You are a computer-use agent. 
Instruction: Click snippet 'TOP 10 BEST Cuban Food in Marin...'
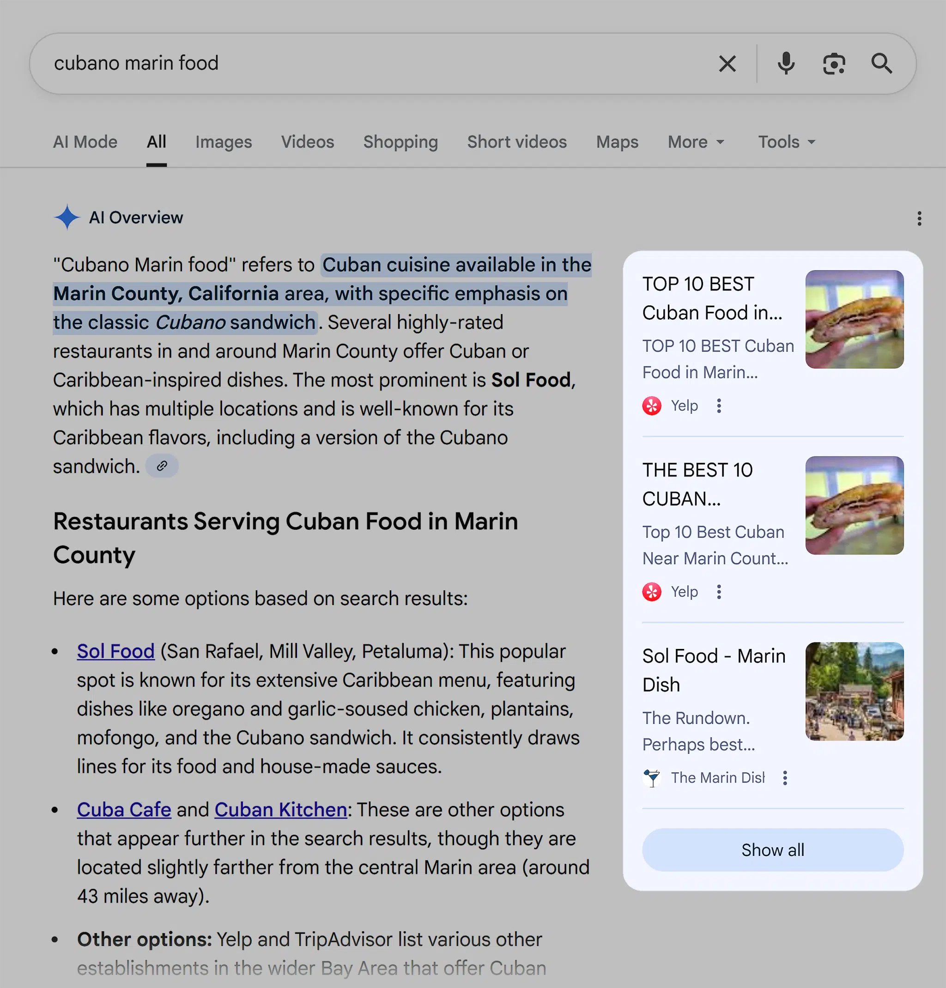(x=718, y=359)
